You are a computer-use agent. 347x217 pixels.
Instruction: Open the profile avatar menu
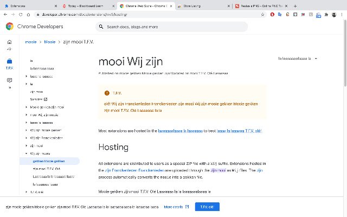(334, 15)
